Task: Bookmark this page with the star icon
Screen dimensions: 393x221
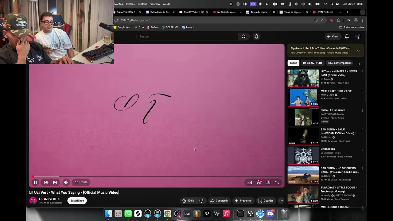Action: [322, 20]
